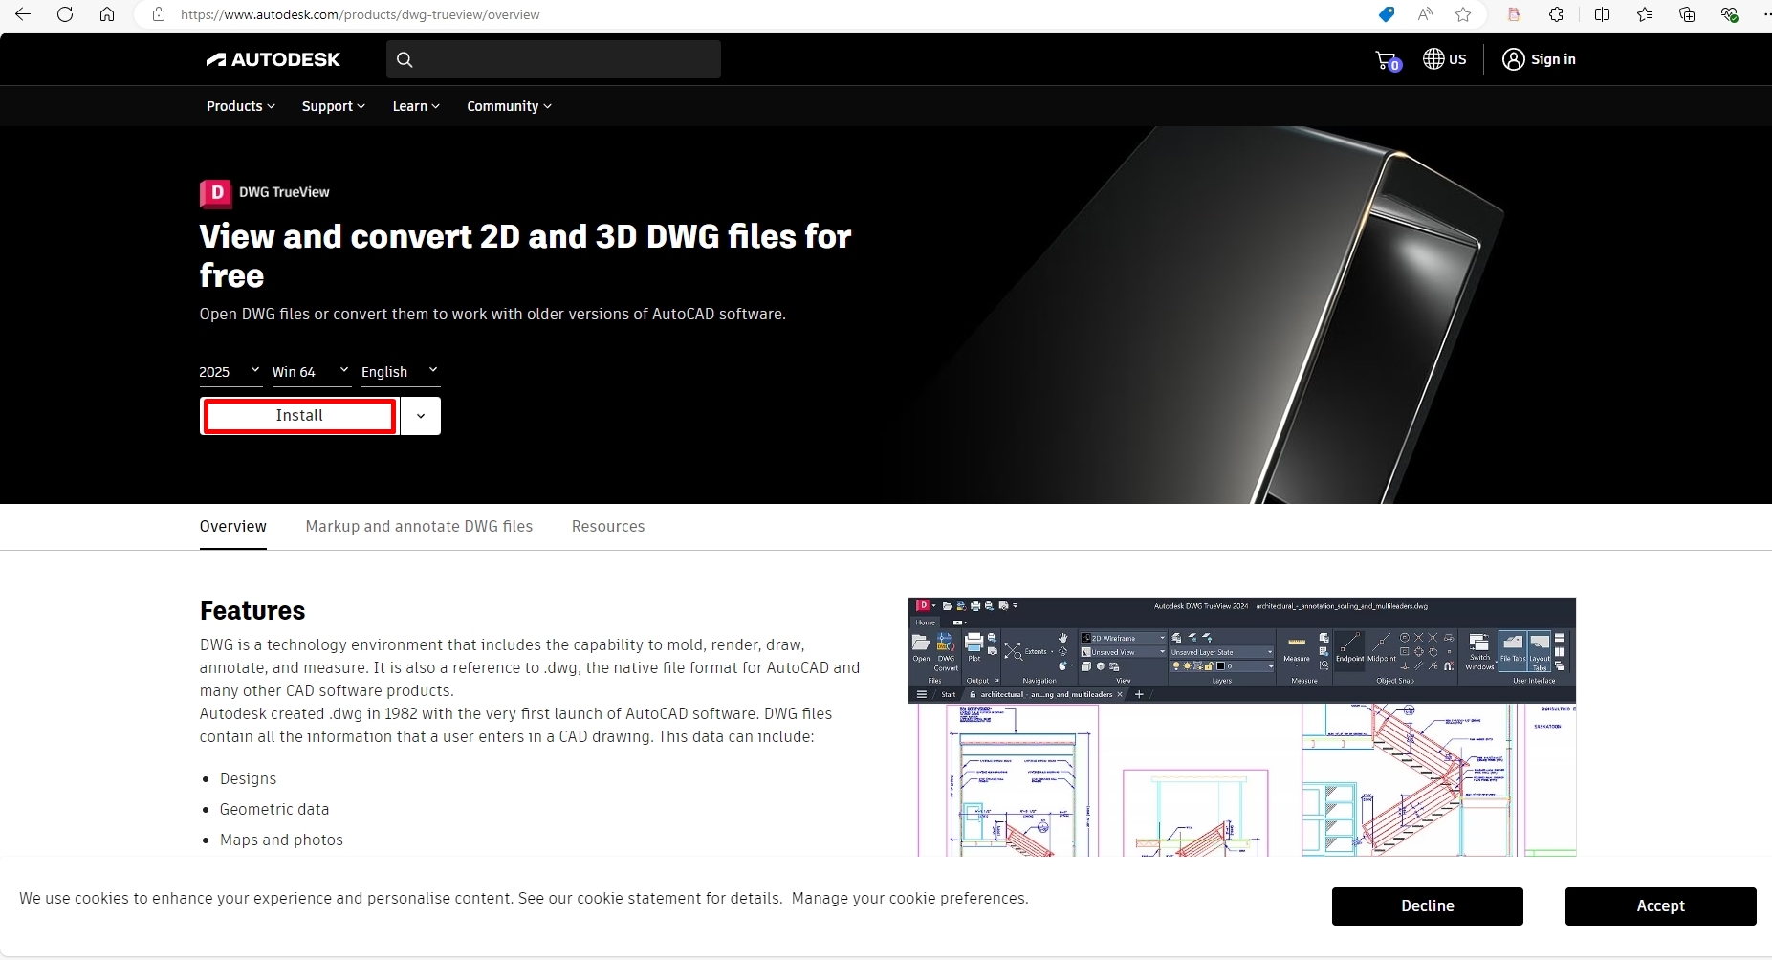
Task: Reload the page with the refresh icon
Action: 65,14
